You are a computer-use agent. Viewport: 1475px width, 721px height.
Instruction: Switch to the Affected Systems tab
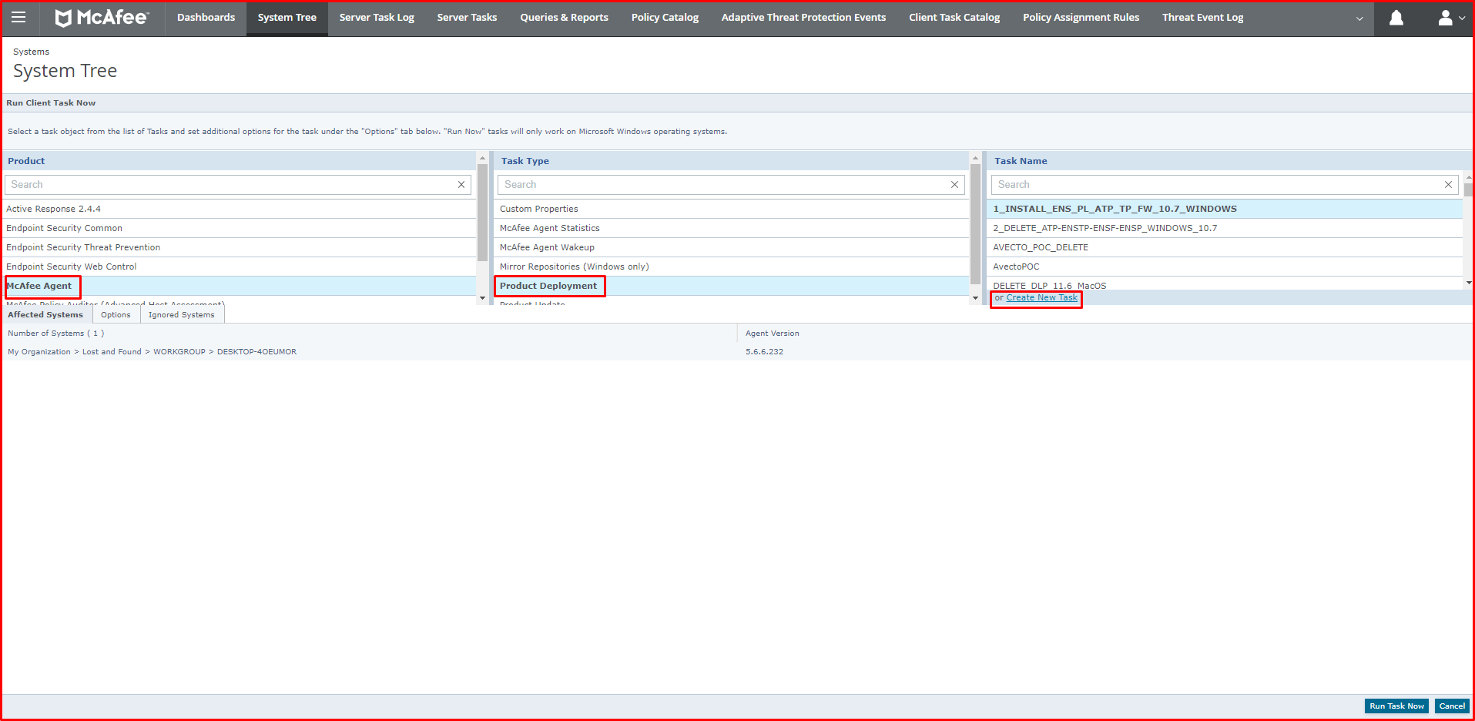[45, 314]
